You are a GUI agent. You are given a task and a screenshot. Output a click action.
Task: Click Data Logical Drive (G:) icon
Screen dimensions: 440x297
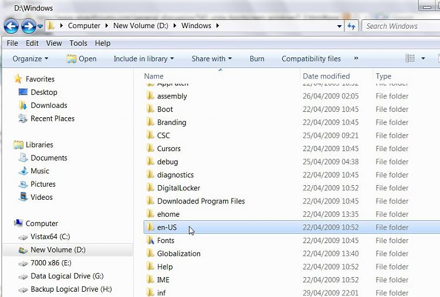click(x=23, y=276)
